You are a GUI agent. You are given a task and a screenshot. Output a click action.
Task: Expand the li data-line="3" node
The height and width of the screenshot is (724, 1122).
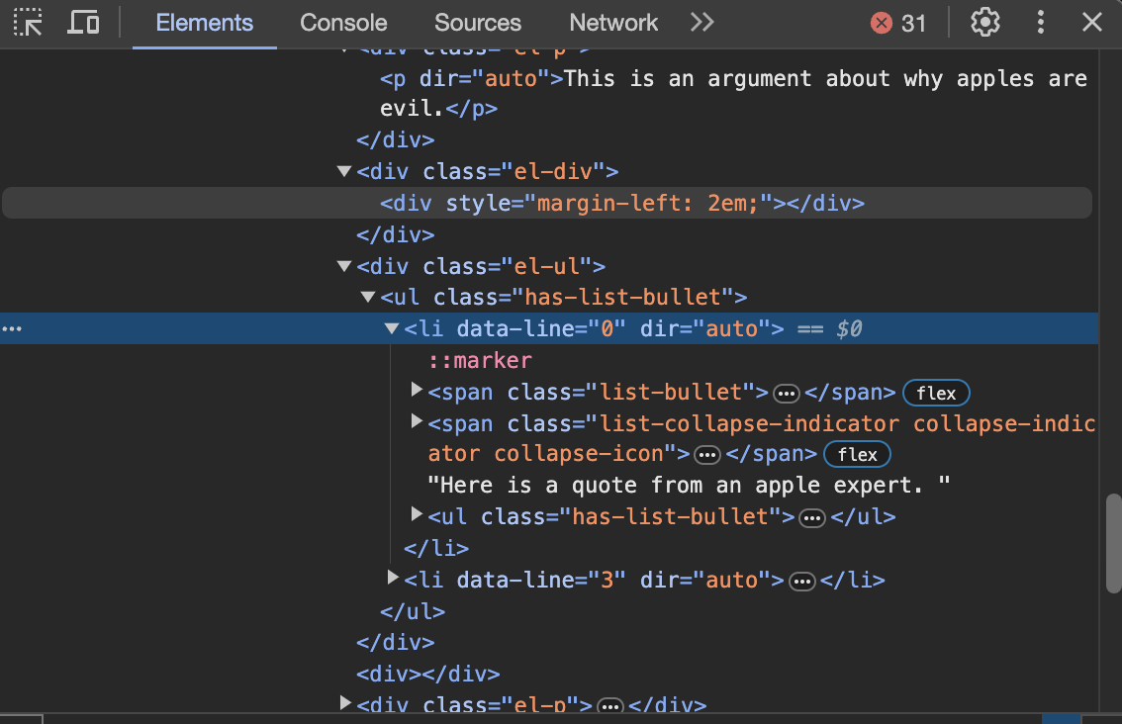[394, 578]
